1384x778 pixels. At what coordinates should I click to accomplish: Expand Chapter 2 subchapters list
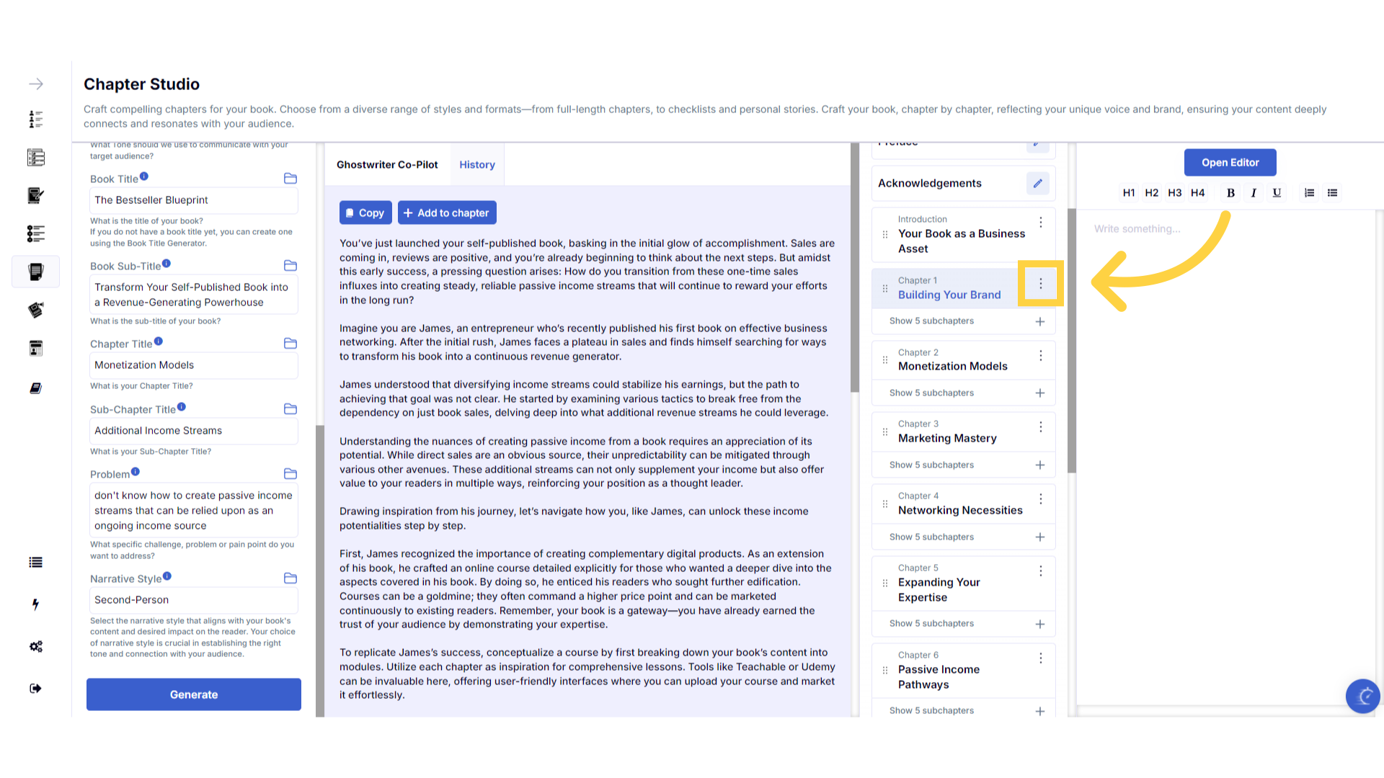click(931, 393)
